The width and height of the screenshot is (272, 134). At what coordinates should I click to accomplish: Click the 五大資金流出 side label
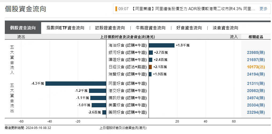click(x=12, y=98)
